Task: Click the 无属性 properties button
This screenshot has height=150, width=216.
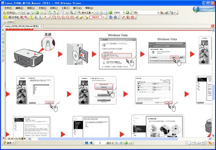Action: [9, 22]
